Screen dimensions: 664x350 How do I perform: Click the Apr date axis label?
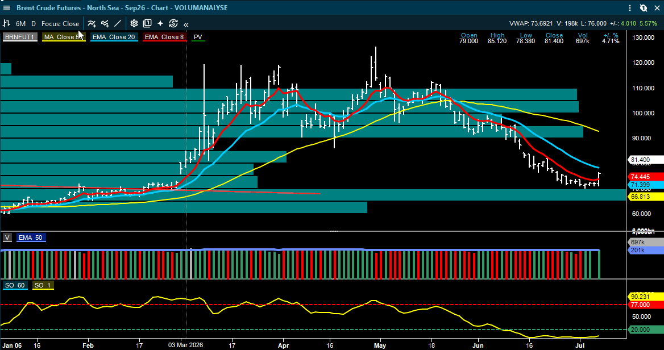click(x=283, y=345)
